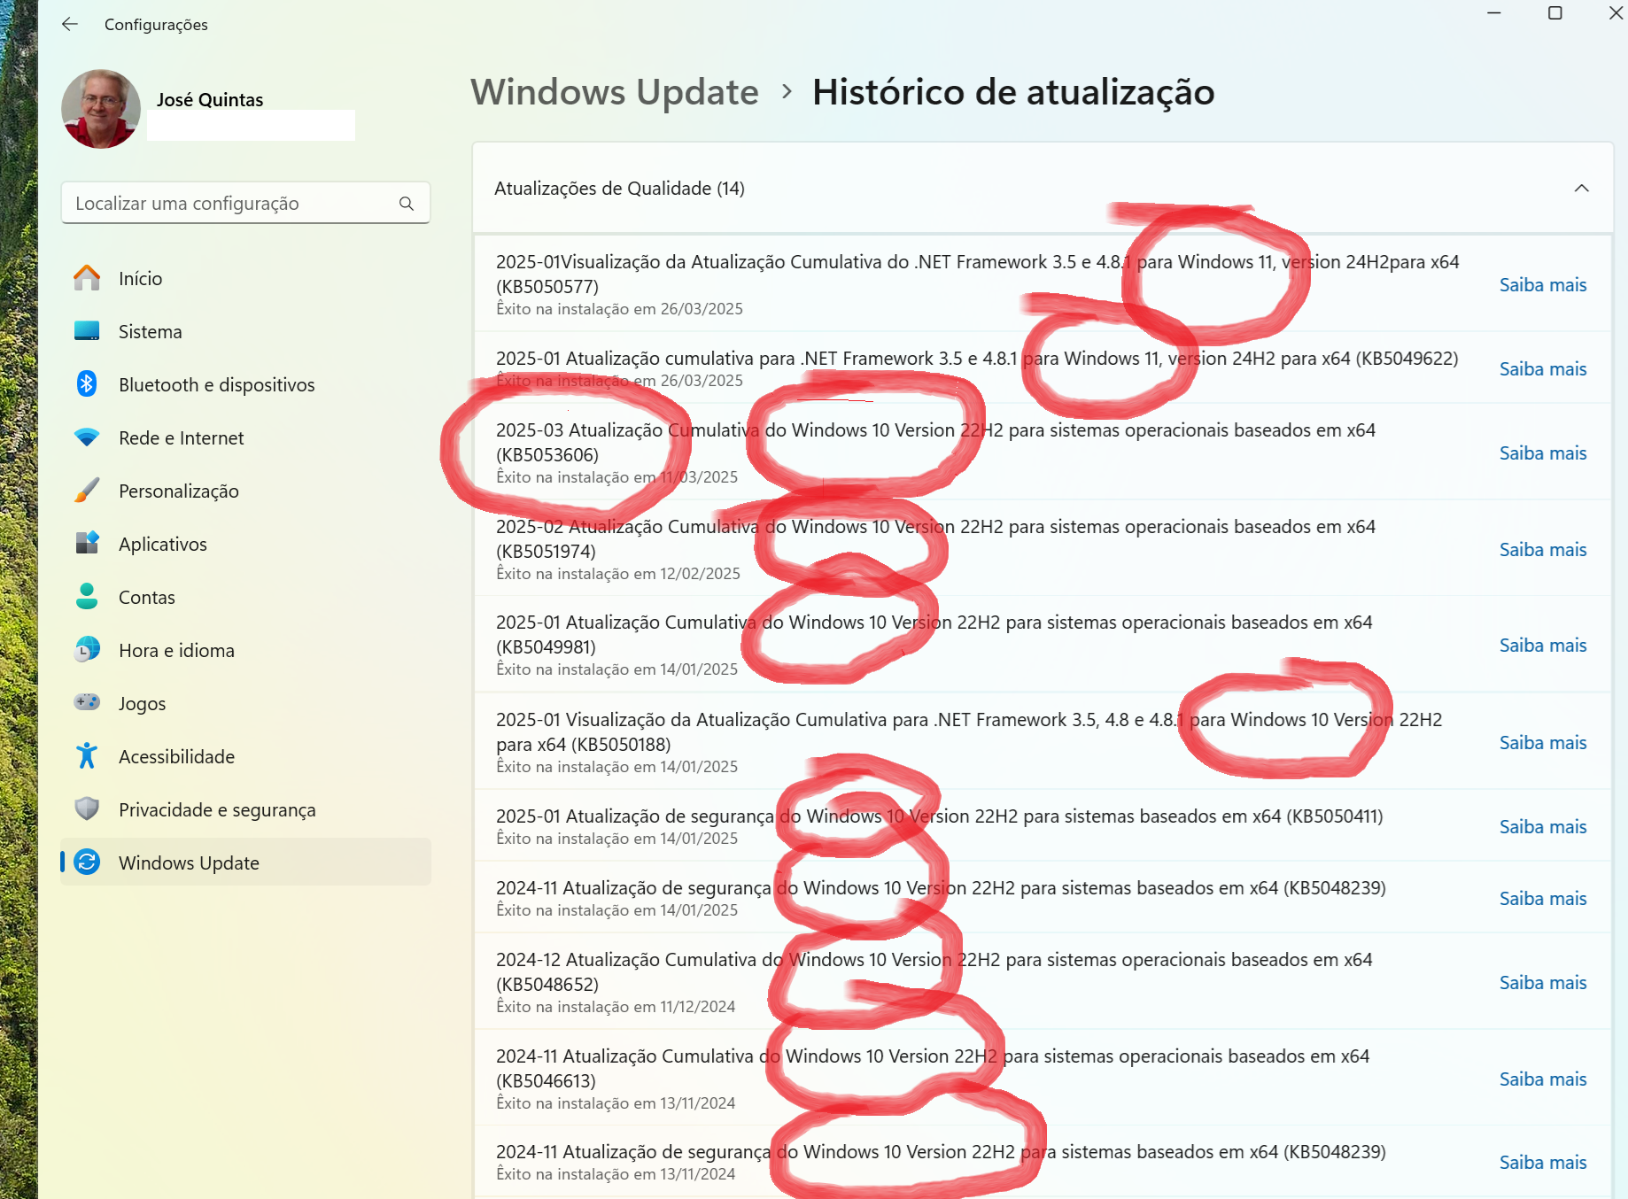The height and width of the screenshot is (1199, 1628).
Task: Open the Privacidade e segurança shield icon
Action: (87, 809)
